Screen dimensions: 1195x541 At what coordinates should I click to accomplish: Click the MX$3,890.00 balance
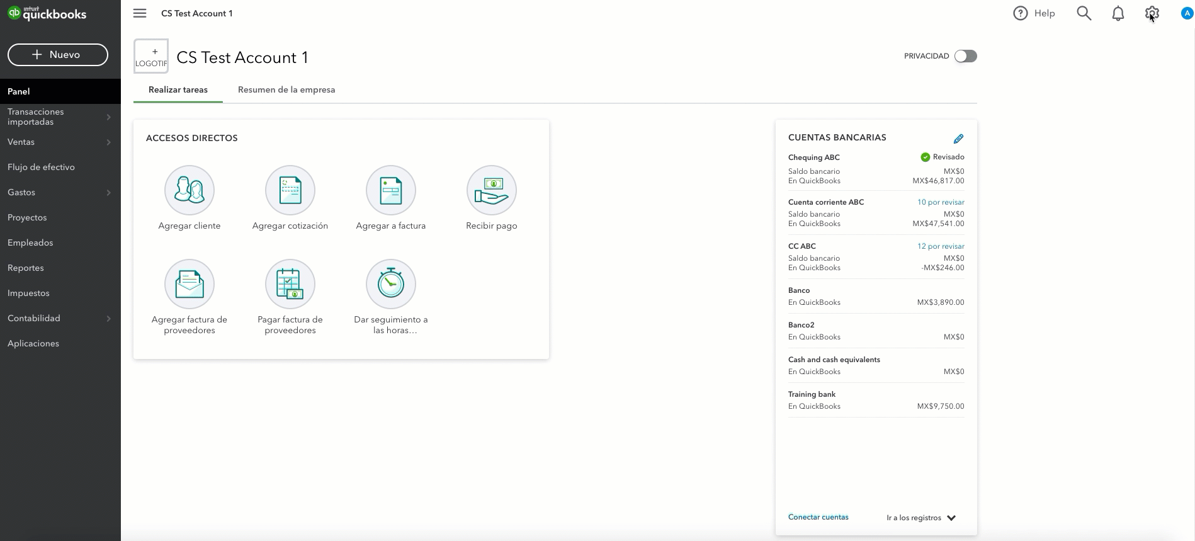click(x=941, y=302)
